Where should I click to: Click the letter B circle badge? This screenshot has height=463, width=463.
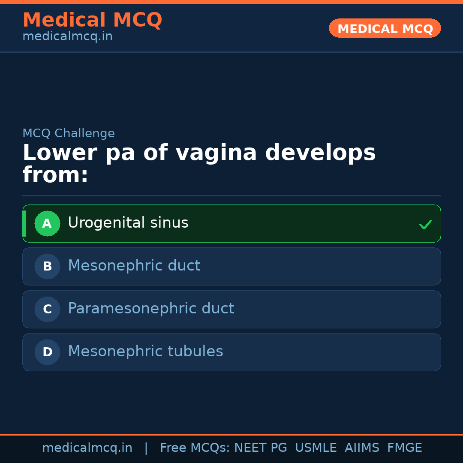tap(47, 266)
